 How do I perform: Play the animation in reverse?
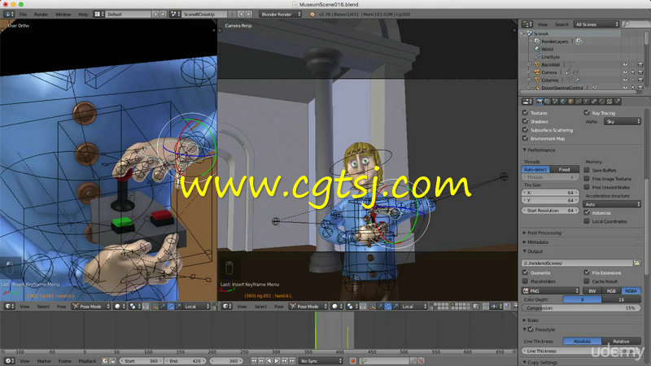click(269, 360)
